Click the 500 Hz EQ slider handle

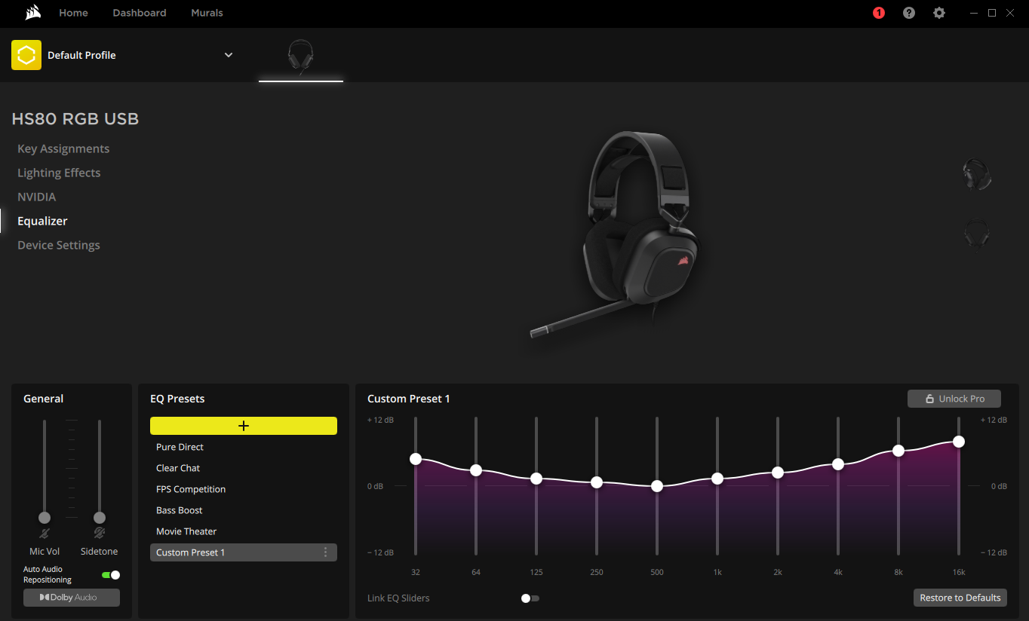tap(657, 486)
